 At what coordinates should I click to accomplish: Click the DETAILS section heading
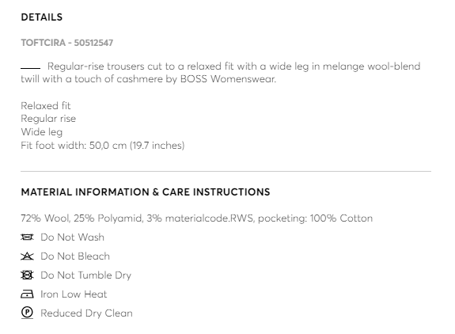point(42,17)
